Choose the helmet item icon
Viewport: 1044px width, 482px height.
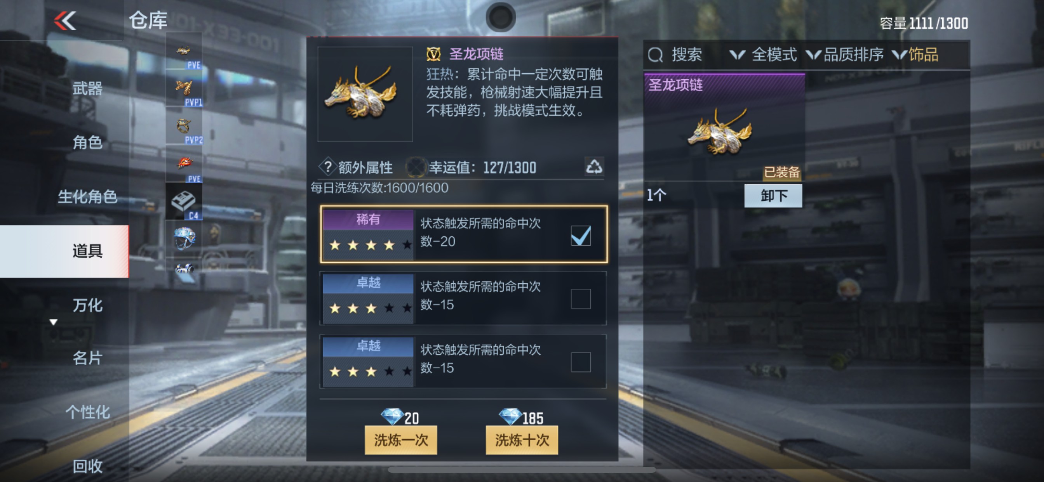[184, 239]
